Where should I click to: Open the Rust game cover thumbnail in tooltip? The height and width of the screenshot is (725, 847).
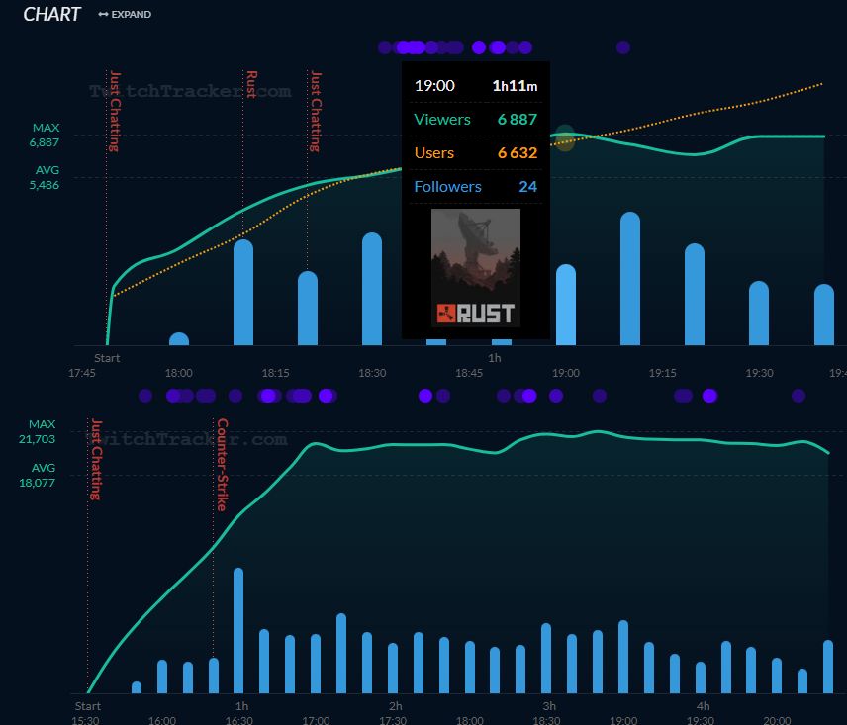(x=476, y=268)
